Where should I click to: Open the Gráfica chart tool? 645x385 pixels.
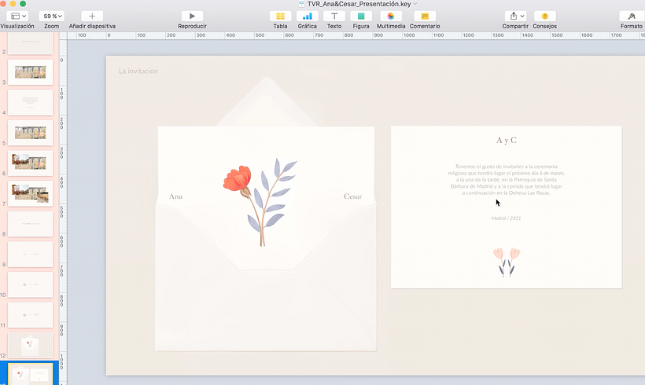pyautogui.click(x=307, y=16)
